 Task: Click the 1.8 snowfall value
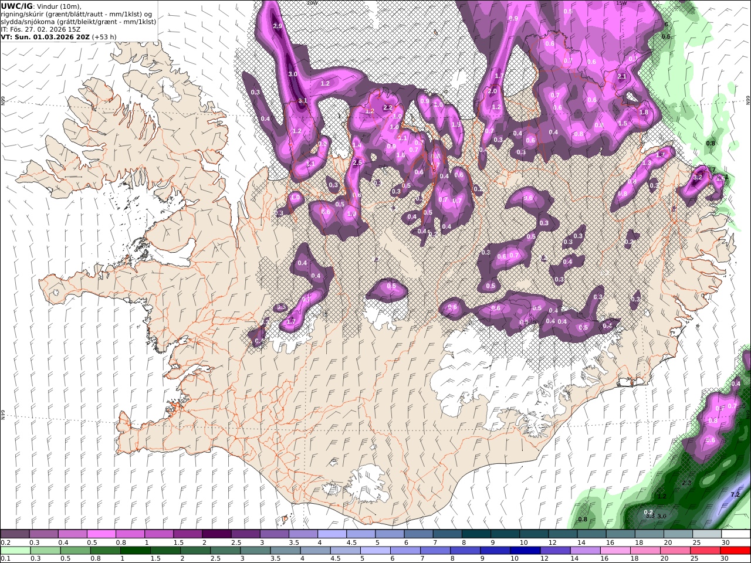pos(644,113)
